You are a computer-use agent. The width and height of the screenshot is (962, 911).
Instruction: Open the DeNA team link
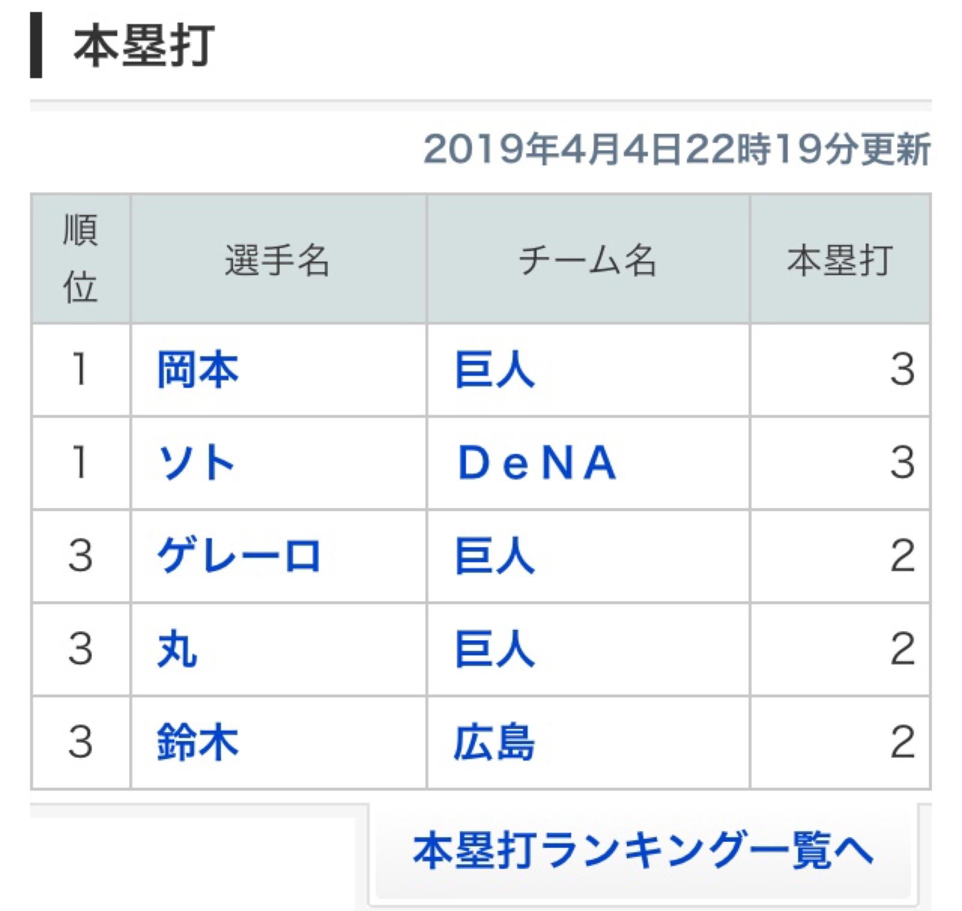[x=537, y=463]
